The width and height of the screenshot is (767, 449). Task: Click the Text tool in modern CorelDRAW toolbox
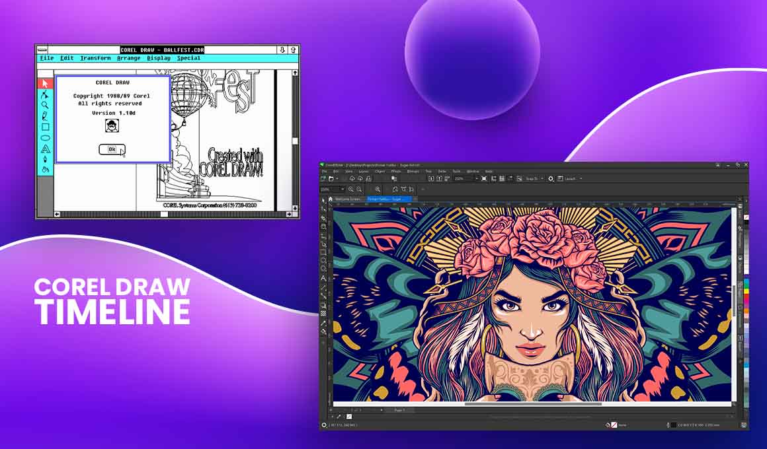pyautogui.click(x=323, y=278)
